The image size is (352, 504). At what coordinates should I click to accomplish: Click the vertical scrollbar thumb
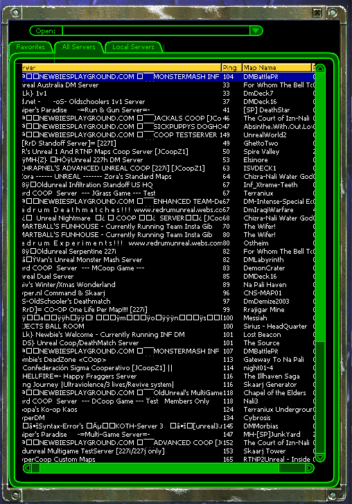(x=320, y=207)
